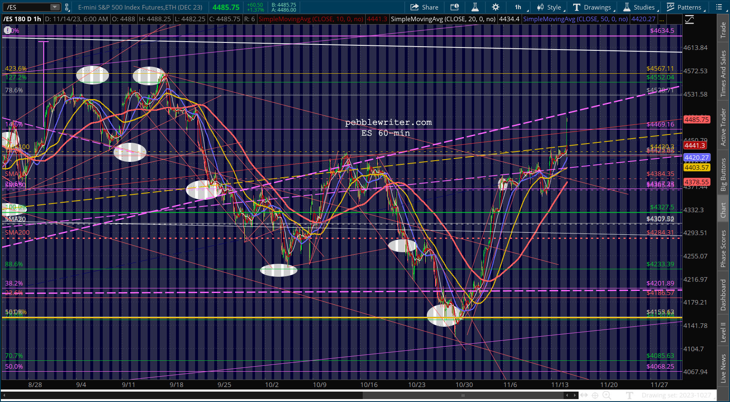Switch to the Active Trader side tab

(x=723, y=127)
